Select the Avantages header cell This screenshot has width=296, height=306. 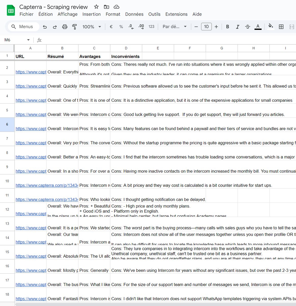coord(94,56)
